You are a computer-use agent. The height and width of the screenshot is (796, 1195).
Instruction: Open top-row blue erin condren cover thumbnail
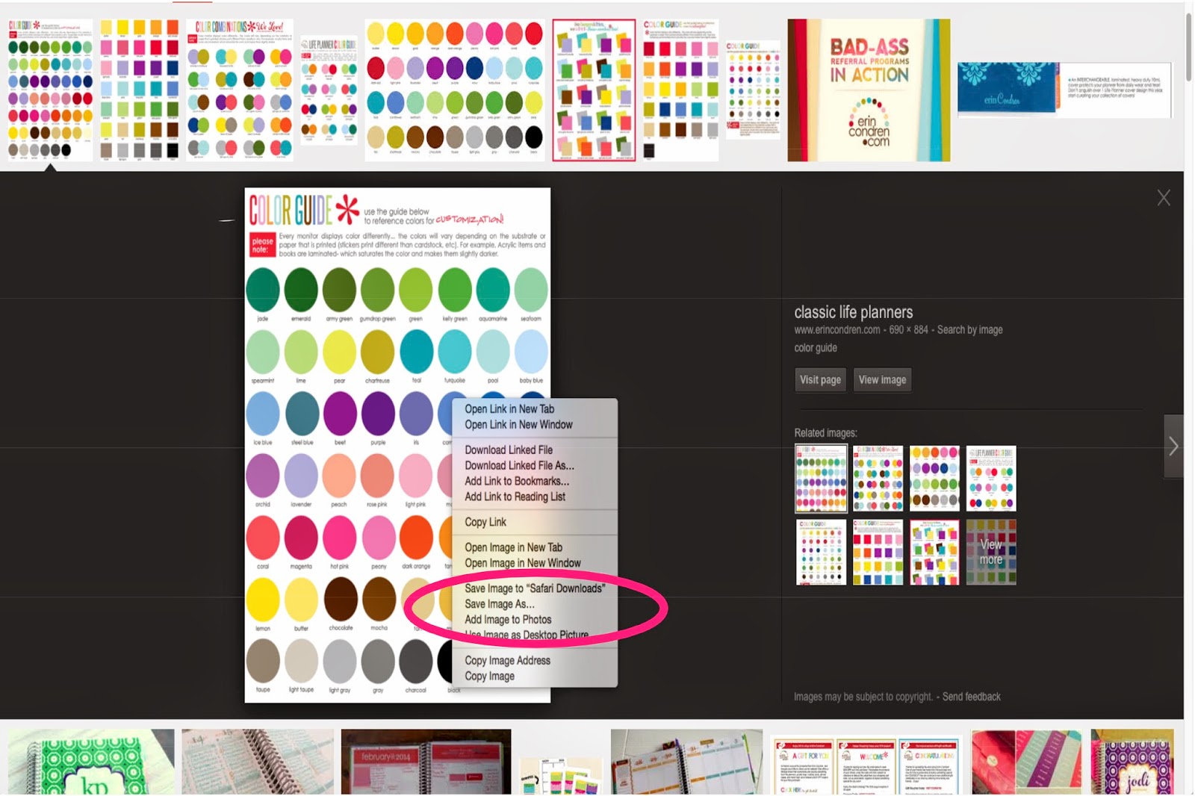point(1065,90)
